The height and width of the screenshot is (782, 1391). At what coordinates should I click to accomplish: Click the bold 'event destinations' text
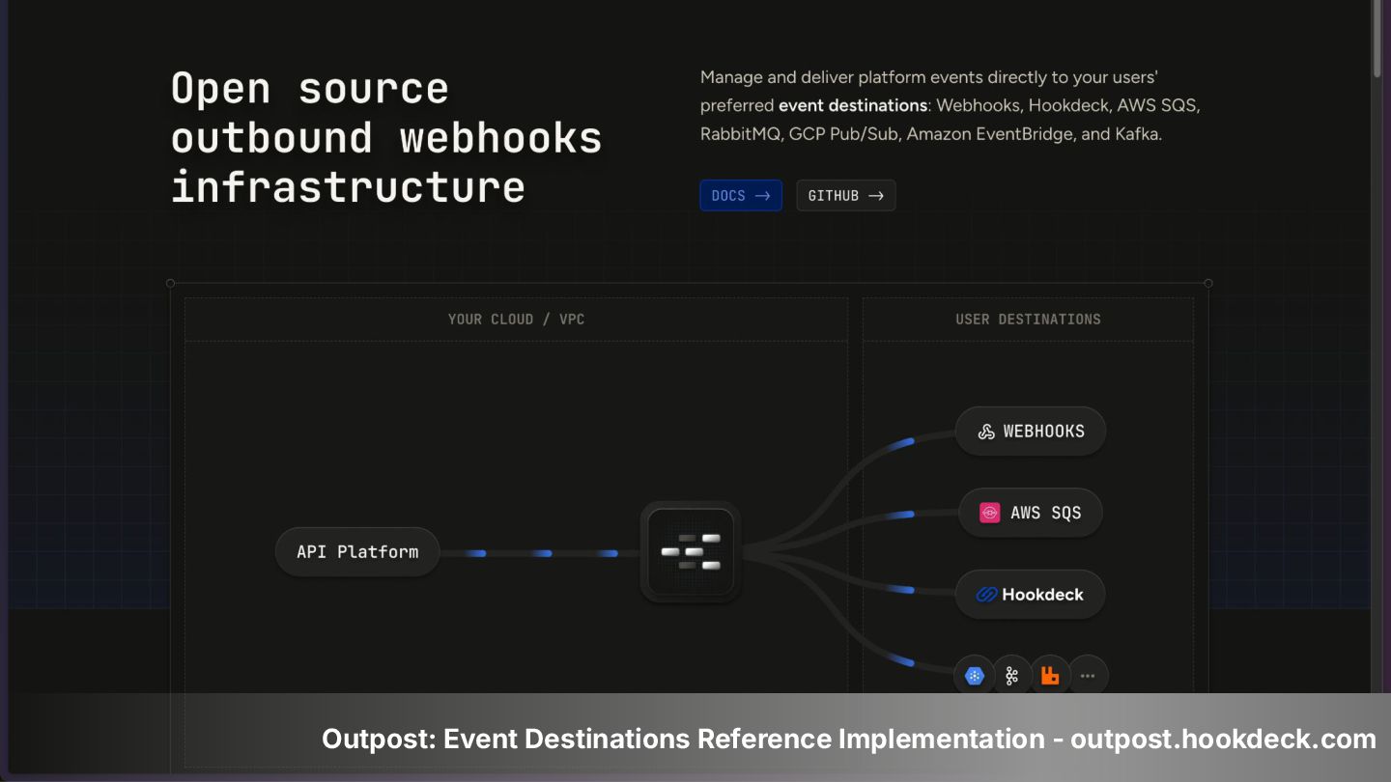pyautogui.click(x=853, y=105)
